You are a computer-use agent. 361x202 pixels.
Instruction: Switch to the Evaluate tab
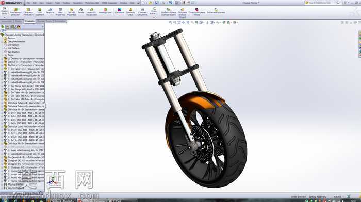[30, 21]
